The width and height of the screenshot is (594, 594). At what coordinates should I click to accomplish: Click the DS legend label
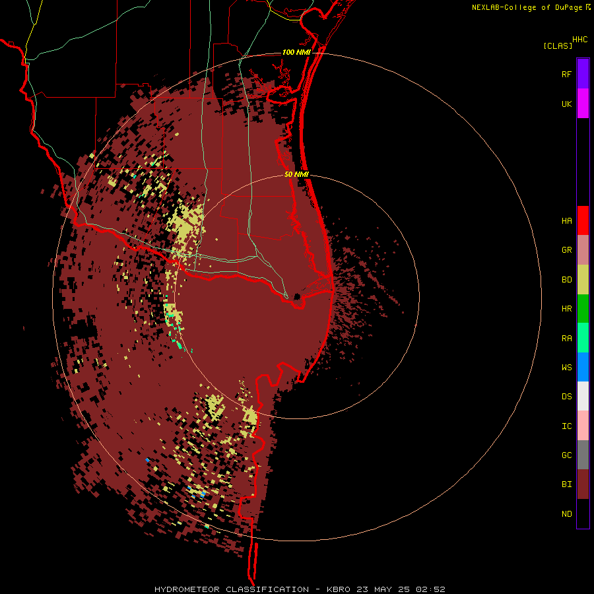click(x=566, y=397)
